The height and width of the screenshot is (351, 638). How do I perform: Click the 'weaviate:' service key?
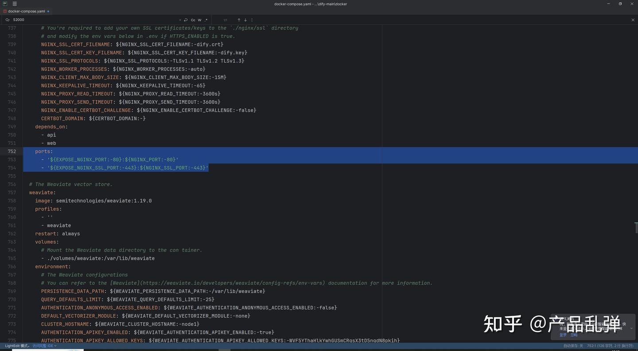pos(43,192)
